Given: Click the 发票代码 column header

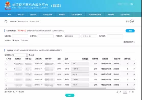Looking at the screenshot, I should click(18, 59).
